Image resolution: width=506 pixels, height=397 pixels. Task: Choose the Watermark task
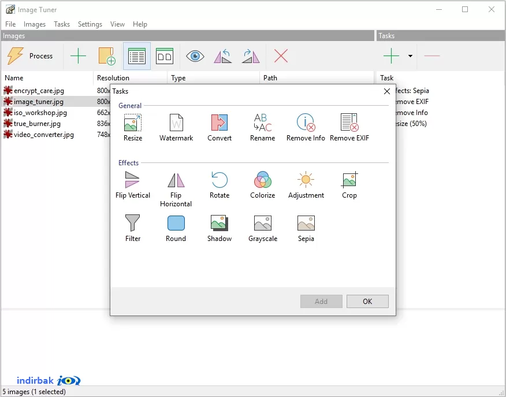176,128
